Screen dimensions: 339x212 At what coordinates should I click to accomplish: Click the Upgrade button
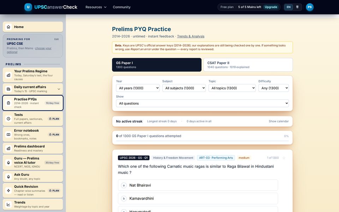pos(271,7)
